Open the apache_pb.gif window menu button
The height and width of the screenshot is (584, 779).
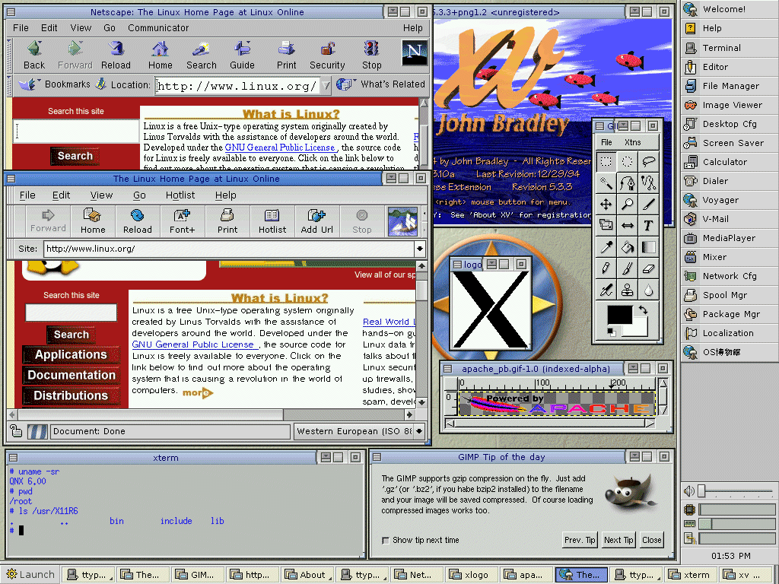447,369
